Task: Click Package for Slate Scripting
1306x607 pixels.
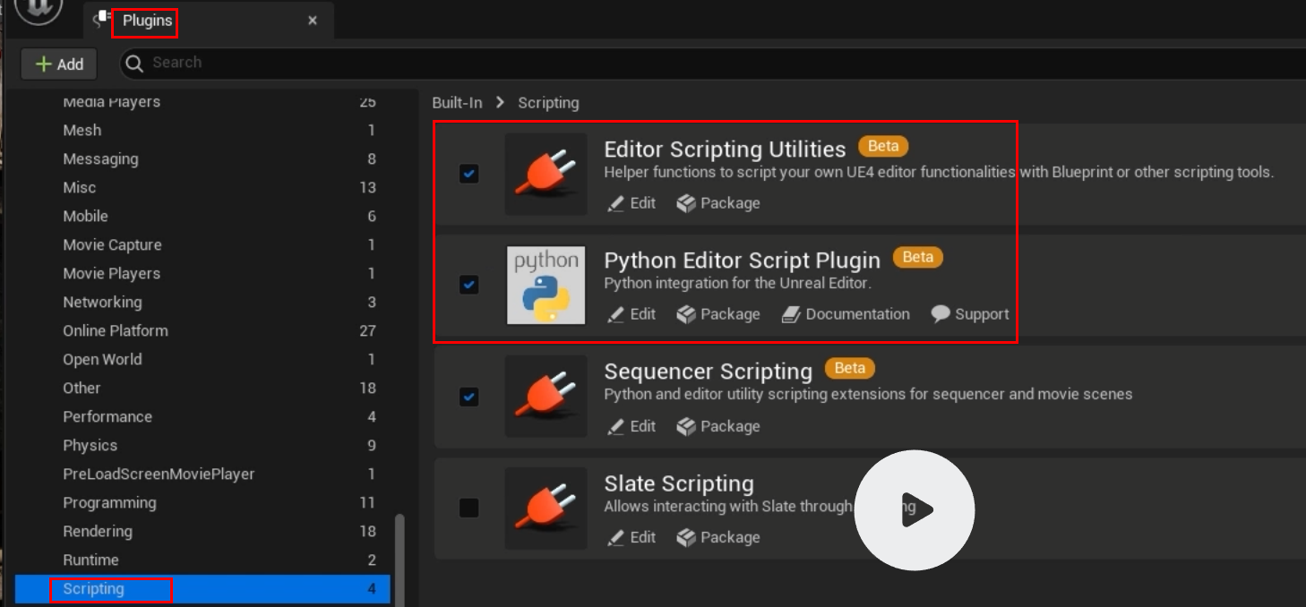Action: 718,537
